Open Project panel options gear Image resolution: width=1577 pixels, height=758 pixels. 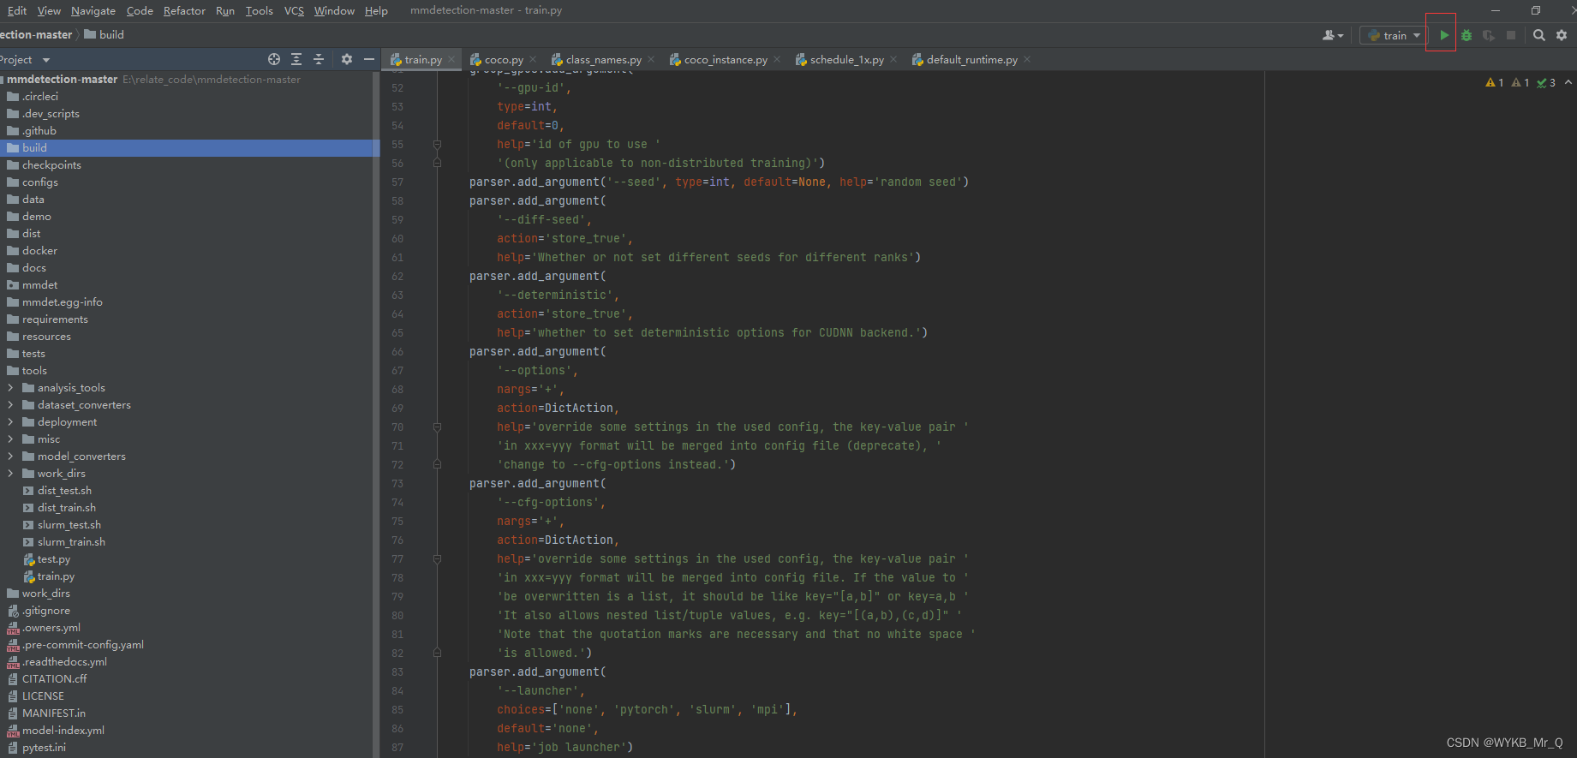[x=347, y=59]
